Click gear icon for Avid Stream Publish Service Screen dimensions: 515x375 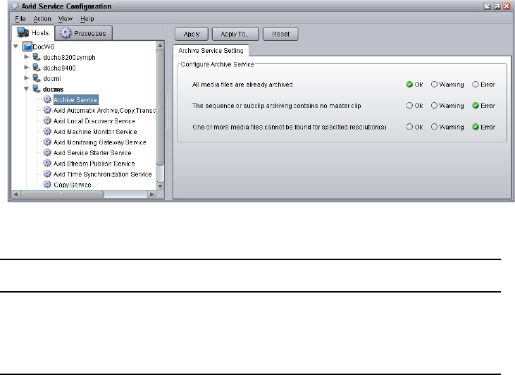47,163
